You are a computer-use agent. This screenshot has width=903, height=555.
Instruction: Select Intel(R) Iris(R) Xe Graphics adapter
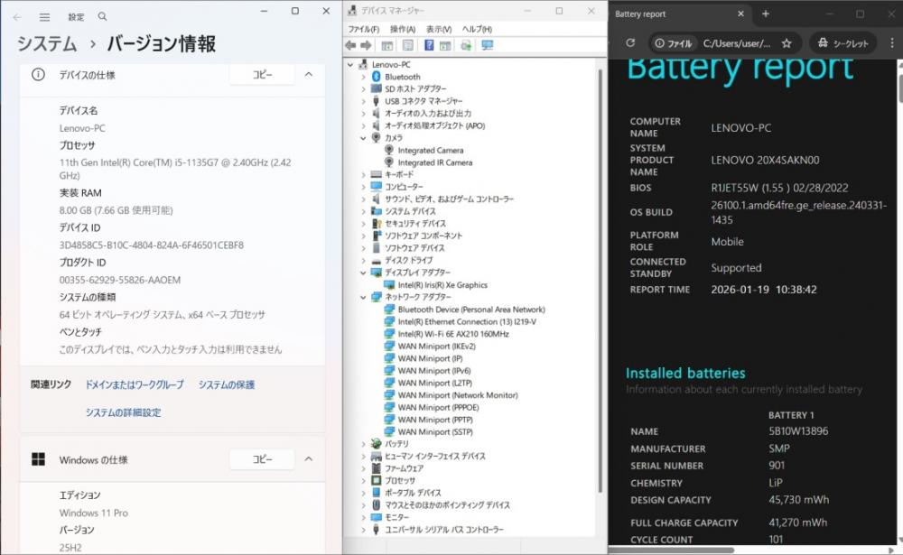442,285
